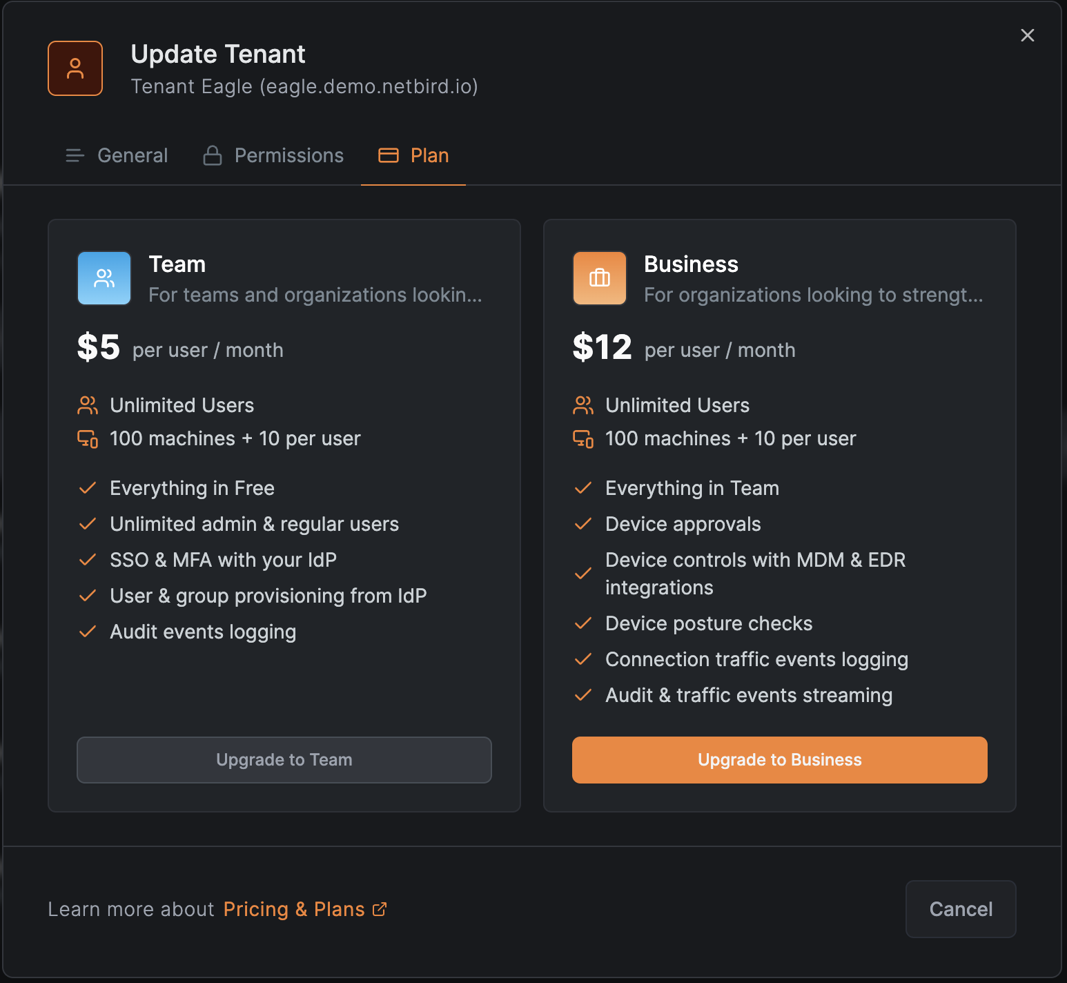Click the Cancel button
Viewport: 1067px width, 983px height.
pyautogui.click(x=960, y=909)
